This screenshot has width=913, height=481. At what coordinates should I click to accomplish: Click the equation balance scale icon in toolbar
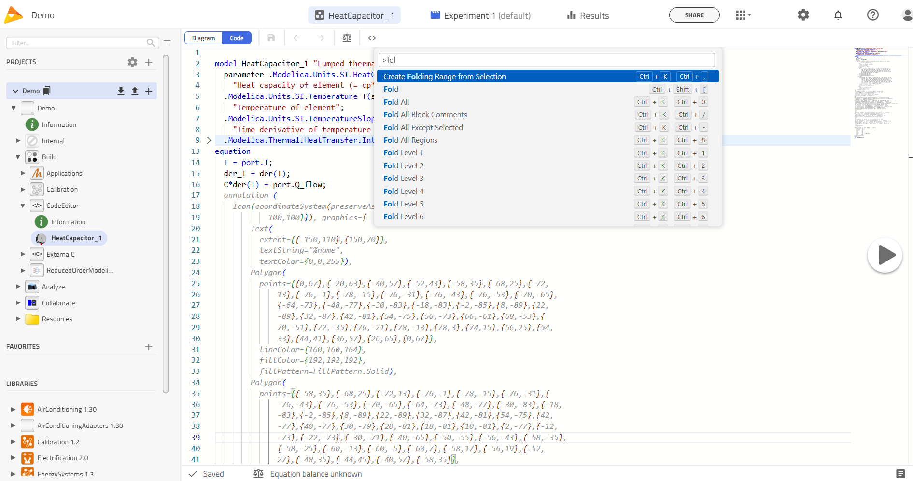347,38
